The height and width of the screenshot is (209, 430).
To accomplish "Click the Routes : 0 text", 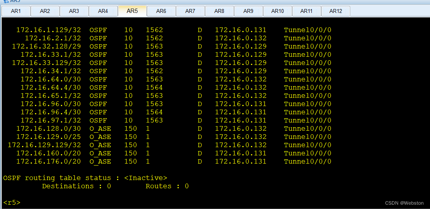I will (167, 186).
